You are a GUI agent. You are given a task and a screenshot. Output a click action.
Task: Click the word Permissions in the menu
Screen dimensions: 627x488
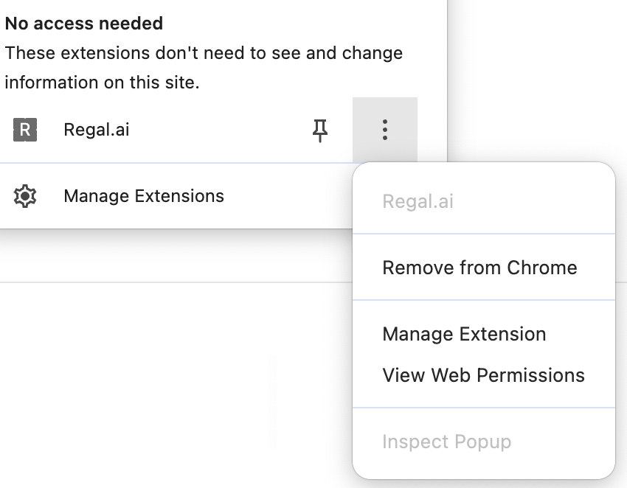(530, 375)
